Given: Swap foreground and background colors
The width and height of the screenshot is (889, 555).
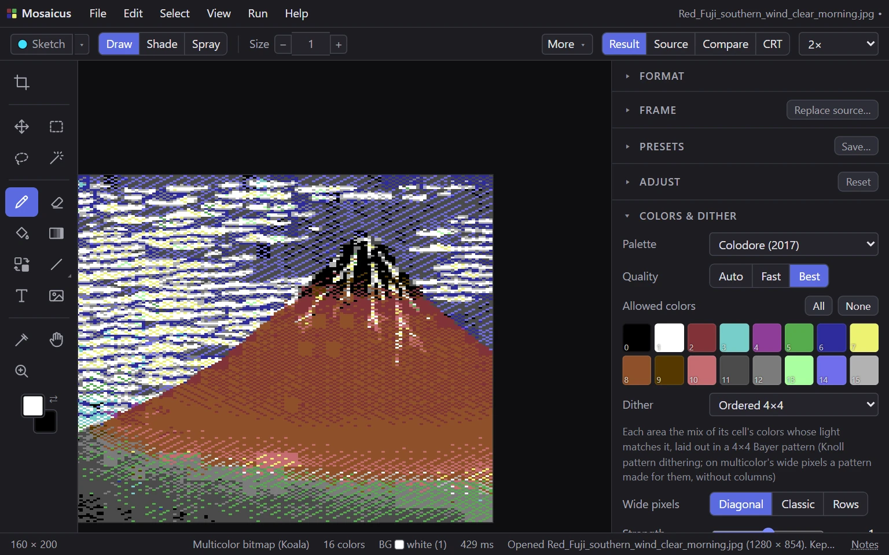Looking at the screenshot, I should coord(53,399).
